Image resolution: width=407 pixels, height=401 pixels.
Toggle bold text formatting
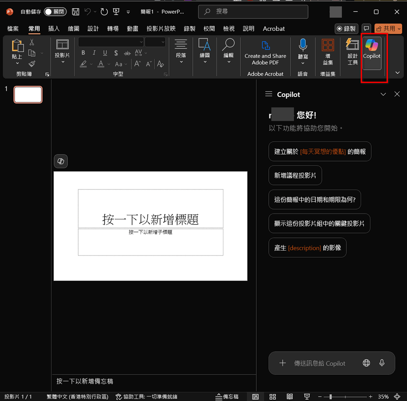(x=83, y=53)
